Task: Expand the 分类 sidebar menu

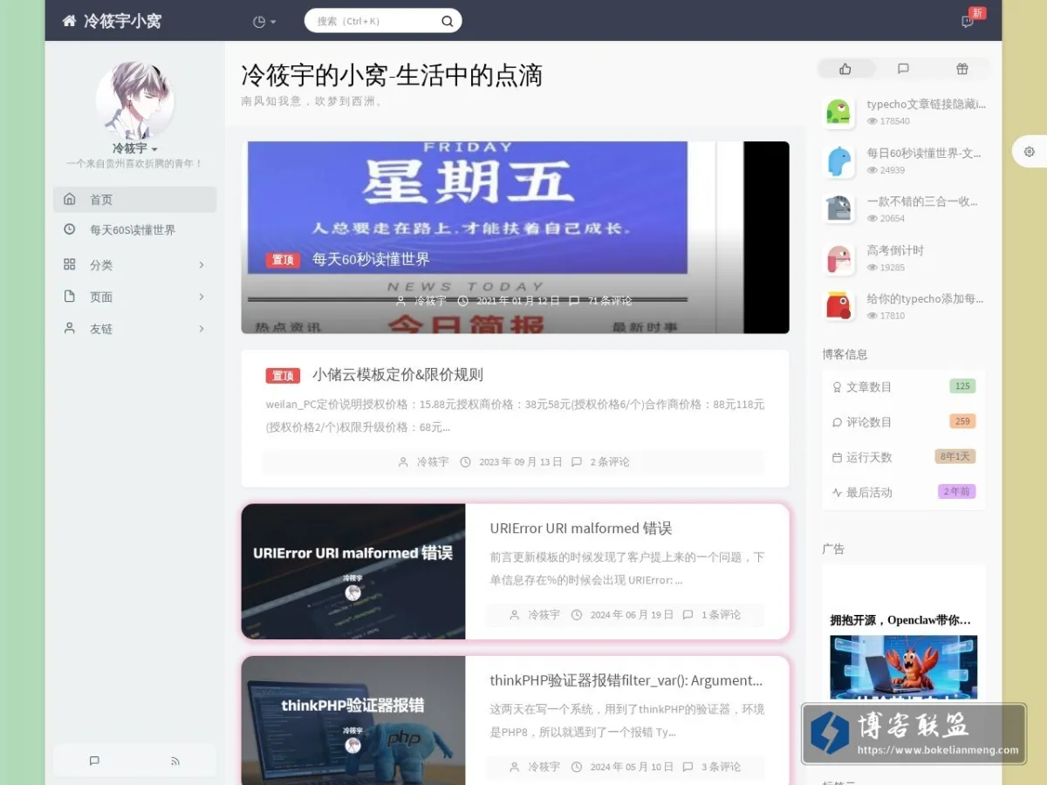Action: pyautogui.click(x=134, y=265)
